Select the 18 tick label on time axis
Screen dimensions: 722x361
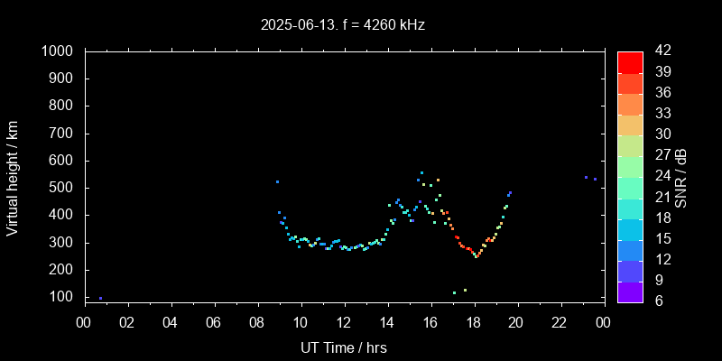pos(473,322)
